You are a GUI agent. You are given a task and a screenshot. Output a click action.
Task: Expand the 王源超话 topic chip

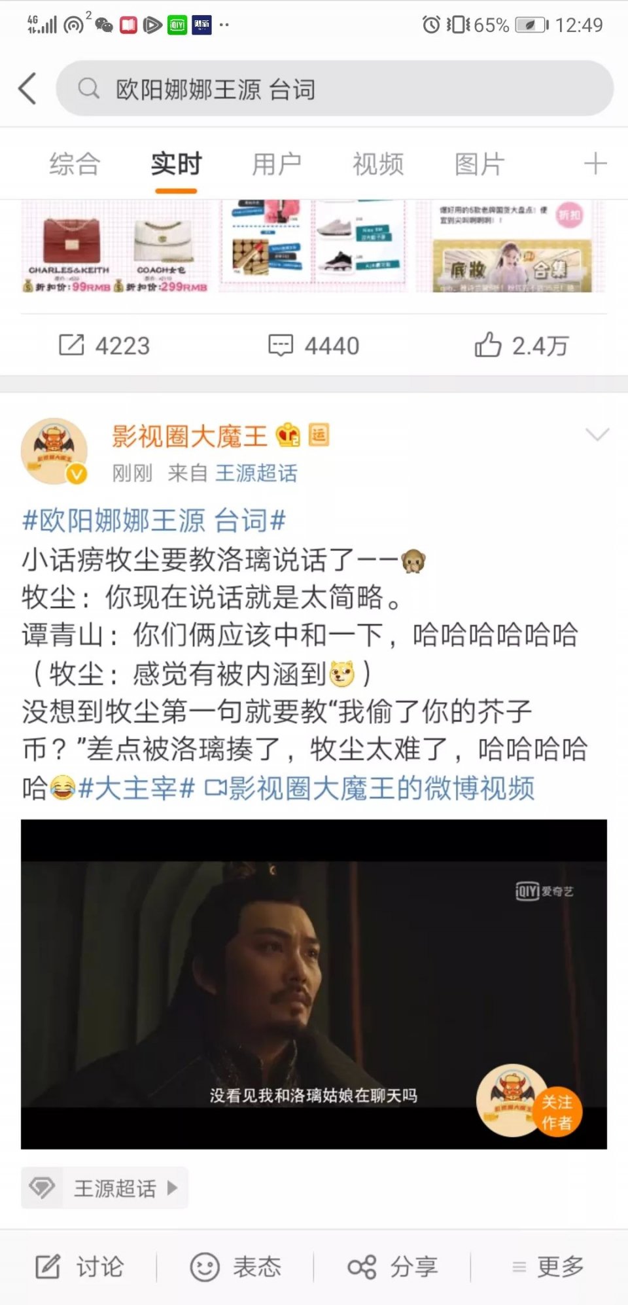point(105,1188)
